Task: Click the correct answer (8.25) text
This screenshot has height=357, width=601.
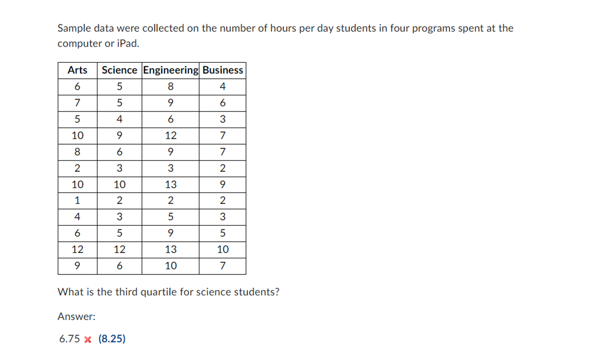Action: [112, 339]
